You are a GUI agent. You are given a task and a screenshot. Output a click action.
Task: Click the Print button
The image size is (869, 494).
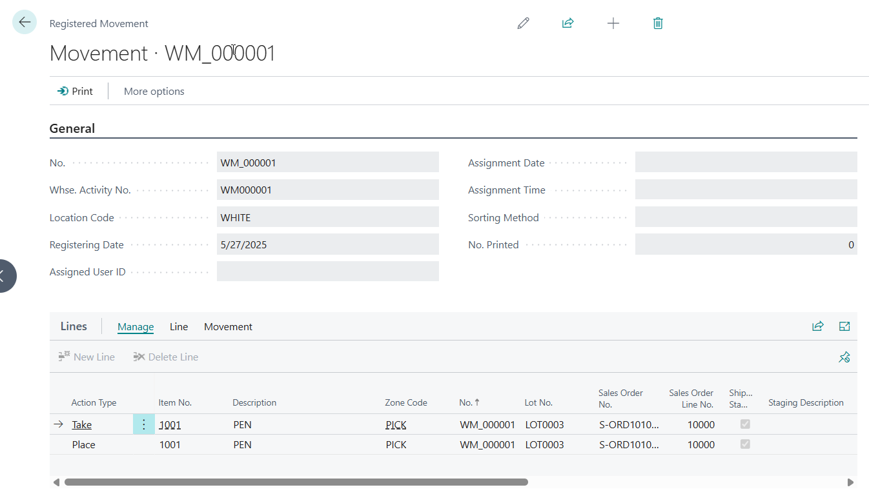tap(75, 92)
